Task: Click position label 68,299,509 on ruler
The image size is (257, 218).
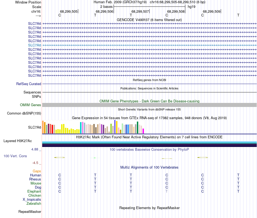Action: pos(212,11)
